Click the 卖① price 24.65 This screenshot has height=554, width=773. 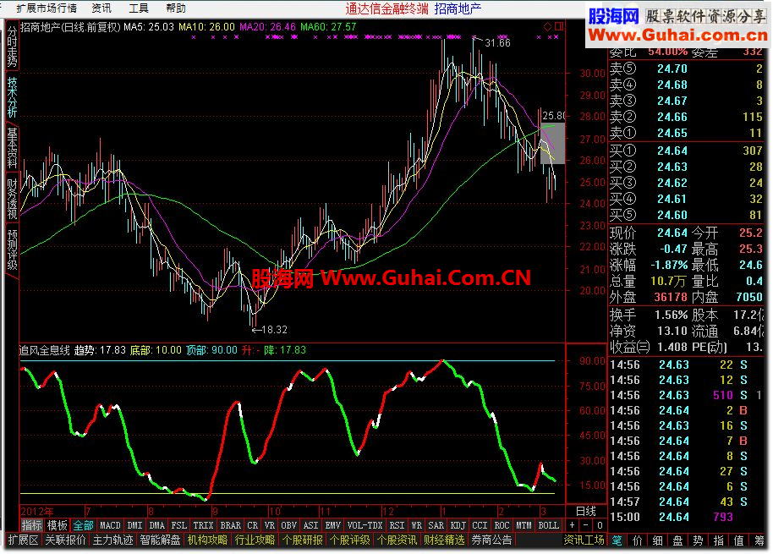672,133
